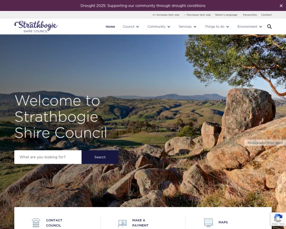
Task: Click the Contact Council phone icon
Action: (x=36, y=223)
